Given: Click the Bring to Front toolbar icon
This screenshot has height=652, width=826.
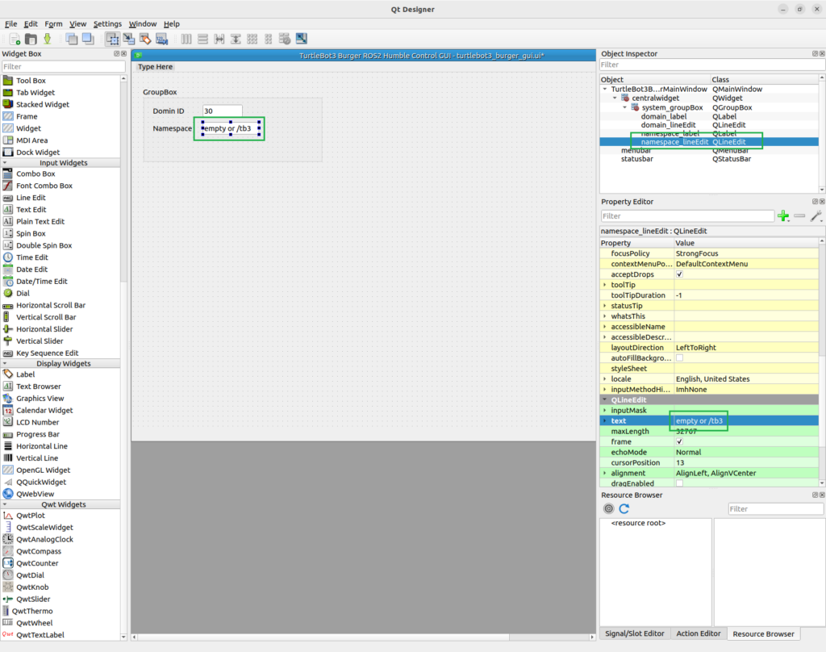Looking at the screenshot, I should (x=88, y=39).
